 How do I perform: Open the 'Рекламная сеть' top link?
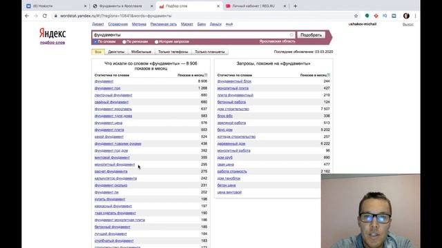coord(164,24)
